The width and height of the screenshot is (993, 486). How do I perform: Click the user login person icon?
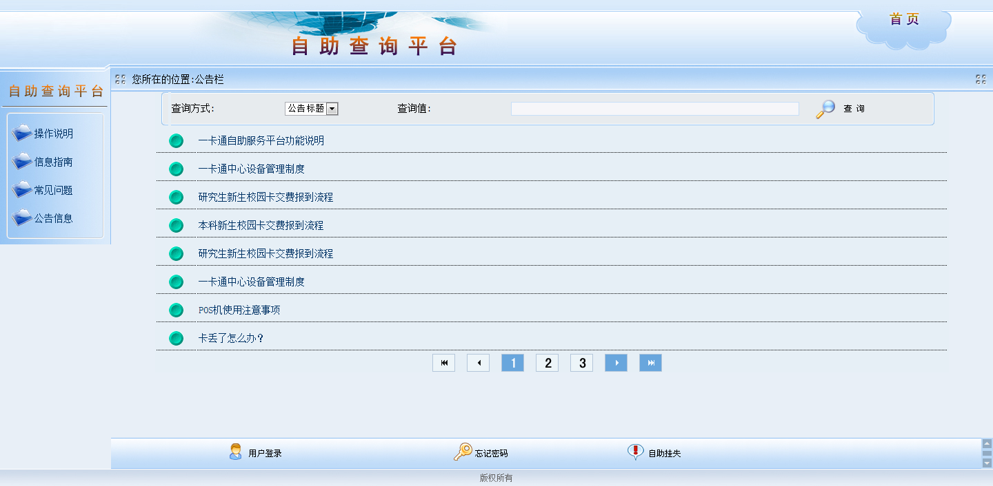click(236, 452)
